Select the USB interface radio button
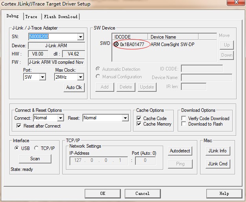Viewport: 246px width, 202px height. coord(16,148)
